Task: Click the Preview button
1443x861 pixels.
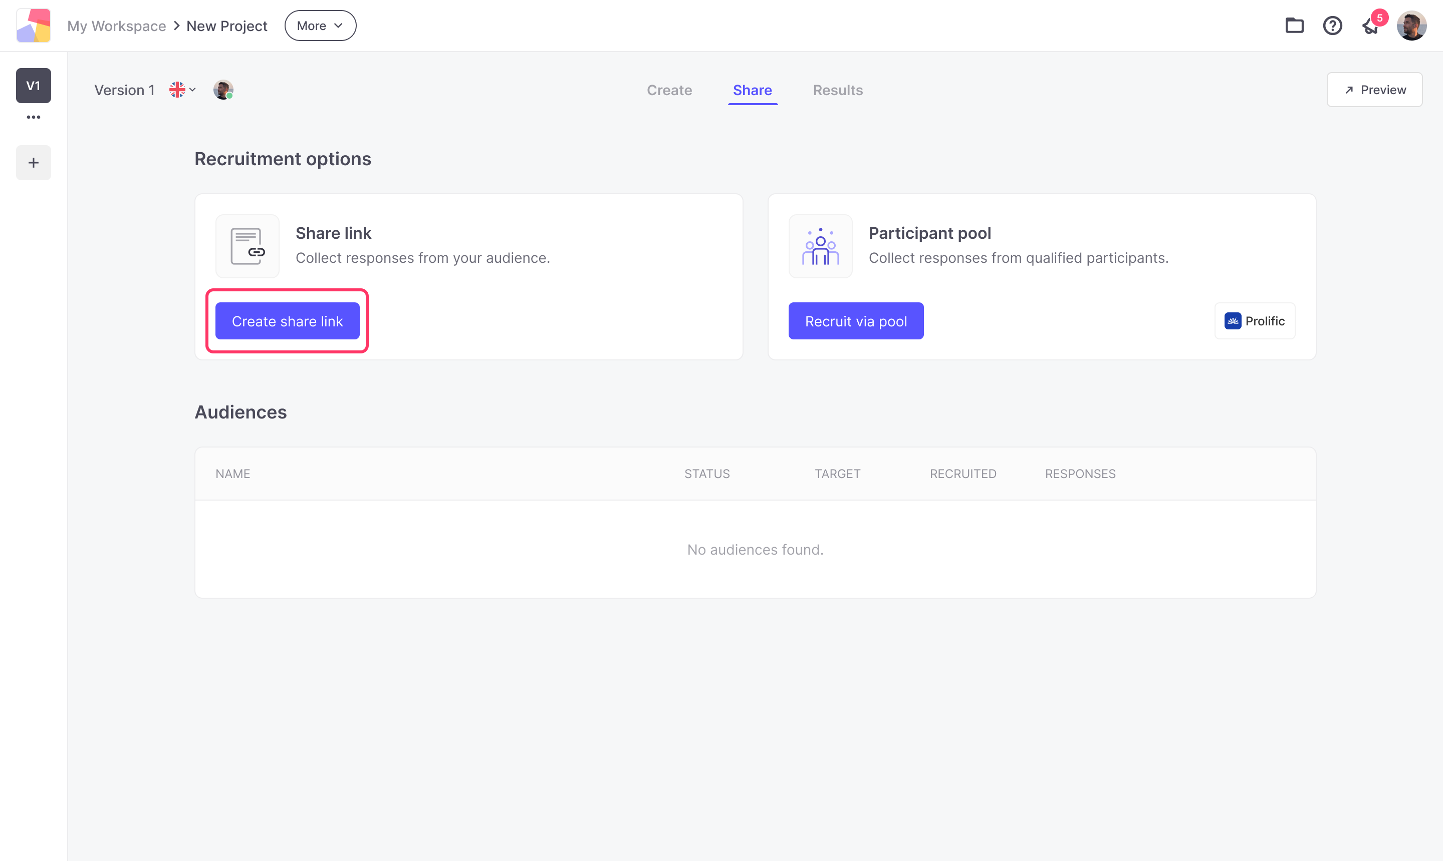Action: tap(1374, 90)
